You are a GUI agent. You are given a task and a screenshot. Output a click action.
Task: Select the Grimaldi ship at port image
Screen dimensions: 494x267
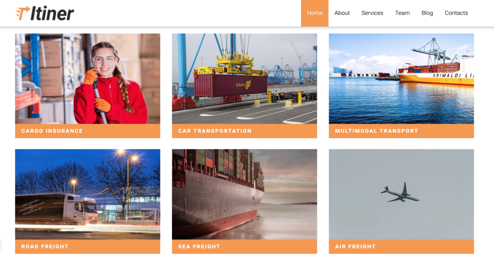pos(401,79)
